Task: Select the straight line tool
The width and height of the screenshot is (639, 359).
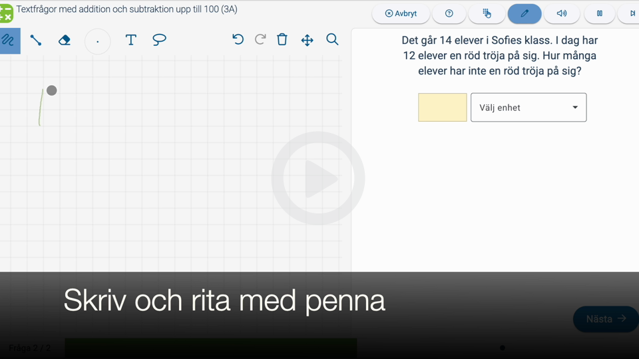Action: pyautogui.click(x=36, y=41)
